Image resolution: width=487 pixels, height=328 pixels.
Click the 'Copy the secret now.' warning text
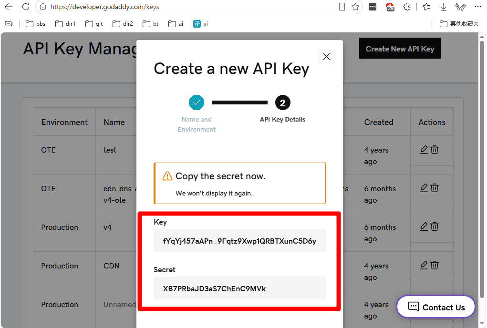[220, 176]
